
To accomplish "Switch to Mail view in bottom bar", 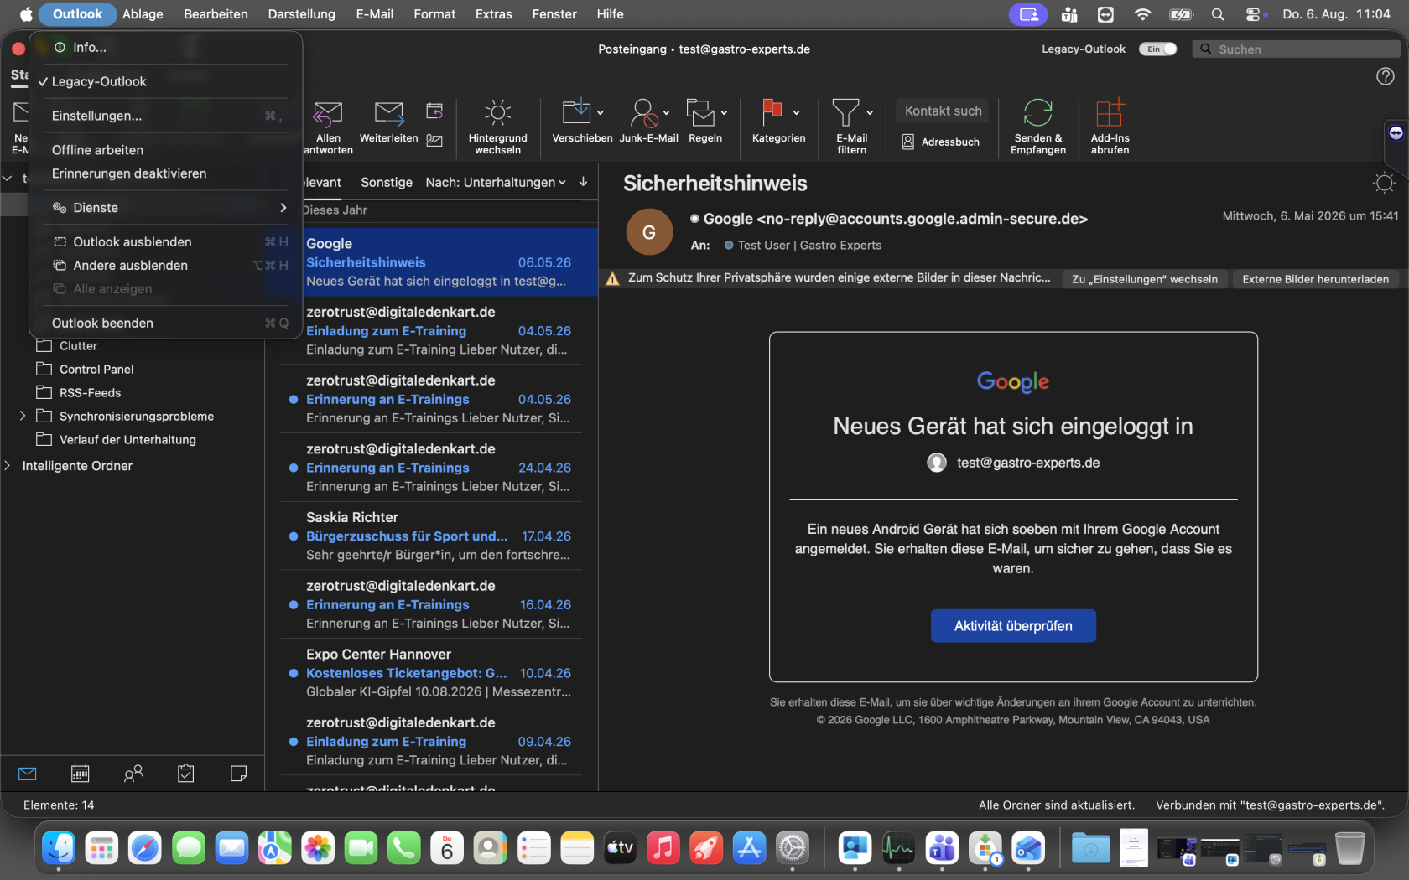I will [28, 774].
